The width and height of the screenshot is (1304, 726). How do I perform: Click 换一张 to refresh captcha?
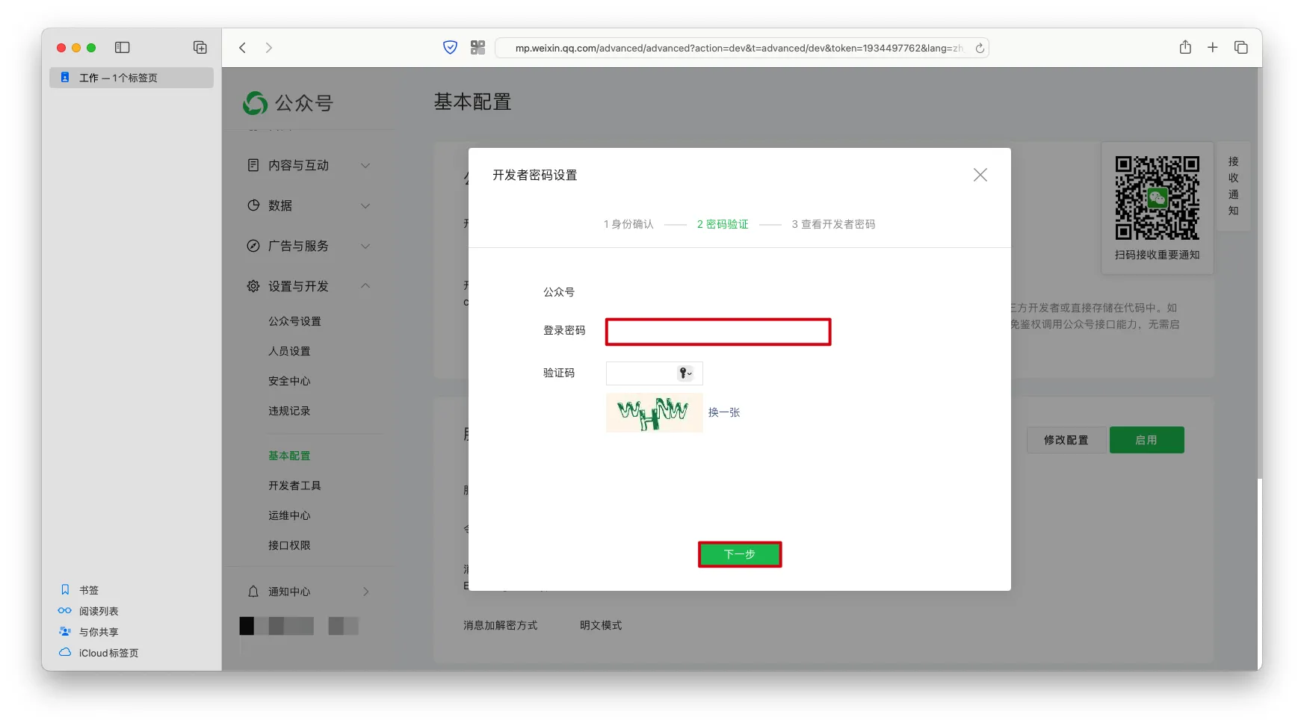click(723, 412)
